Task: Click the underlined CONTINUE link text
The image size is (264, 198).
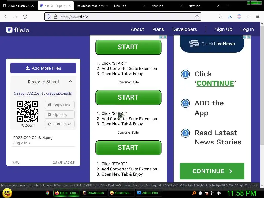Action: (215, 83)
